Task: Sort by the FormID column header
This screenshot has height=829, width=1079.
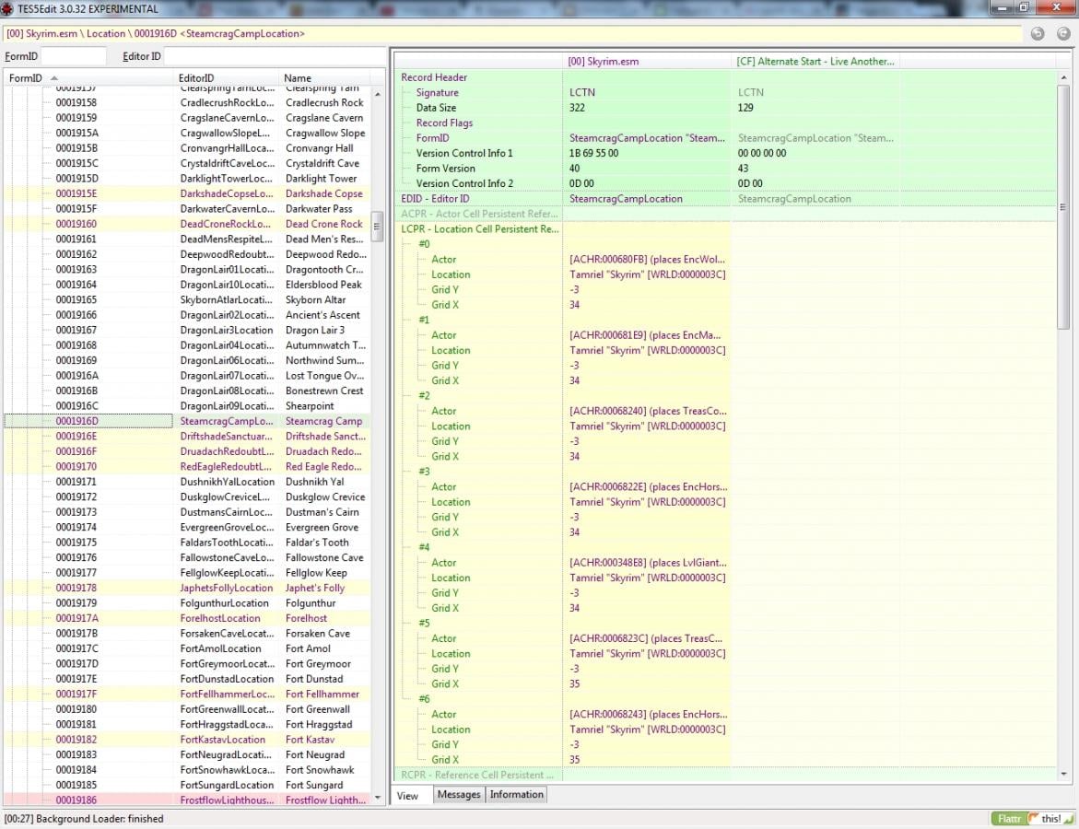Action: [x=88, y=77]
